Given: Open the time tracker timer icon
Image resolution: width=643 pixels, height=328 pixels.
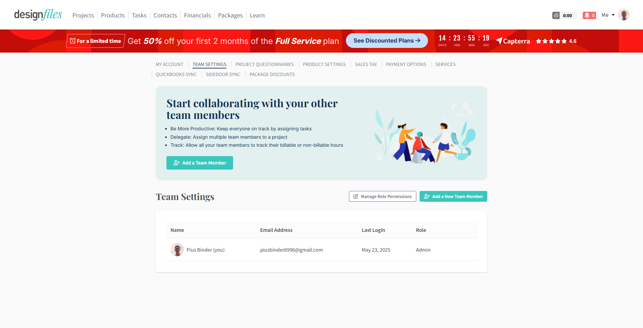Looking at the screenshot, I should point(556,15).
